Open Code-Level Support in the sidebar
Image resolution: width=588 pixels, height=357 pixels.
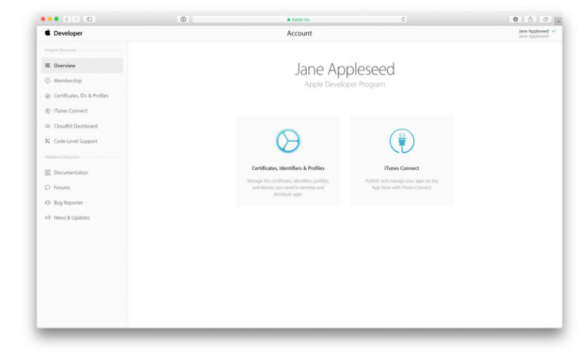pyautogui.click(x=75, y=141)
